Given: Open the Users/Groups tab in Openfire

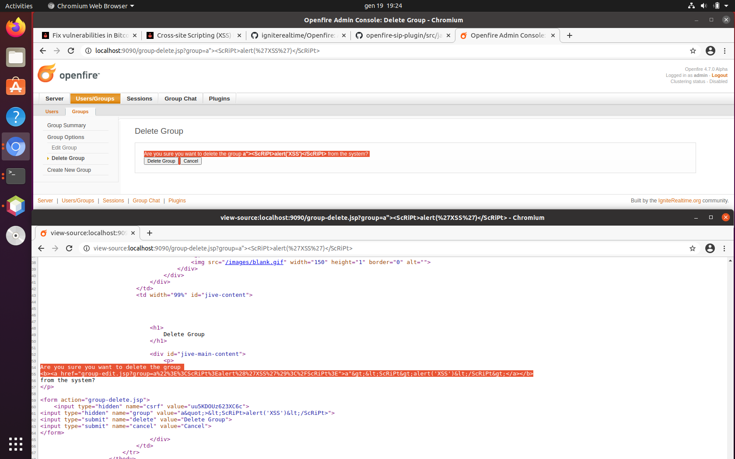Looking at the screenshot, I should pos(95,99).
